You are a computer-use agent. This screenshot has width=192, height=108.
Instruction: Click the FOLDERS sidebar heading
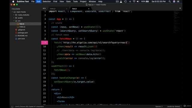click(x=16, y=9)
